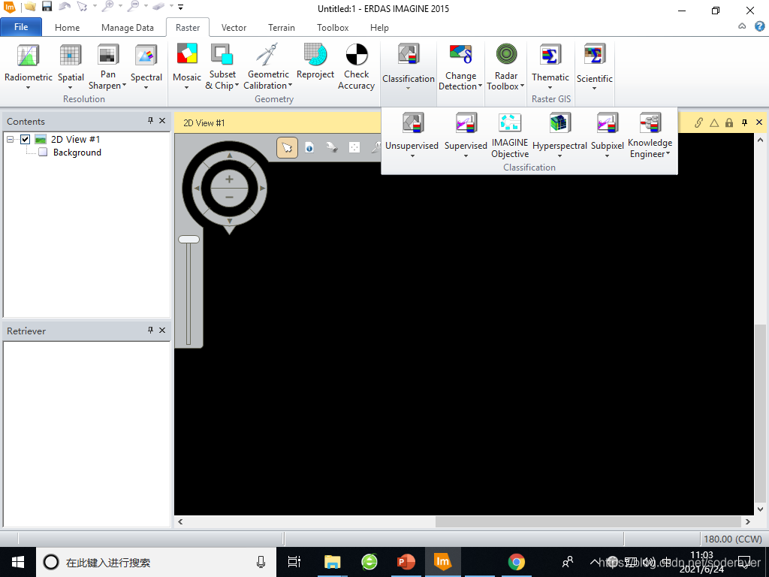Open the Pan Sharpen tool
Screen dimensions: 769x577
[x=107, y=67]
